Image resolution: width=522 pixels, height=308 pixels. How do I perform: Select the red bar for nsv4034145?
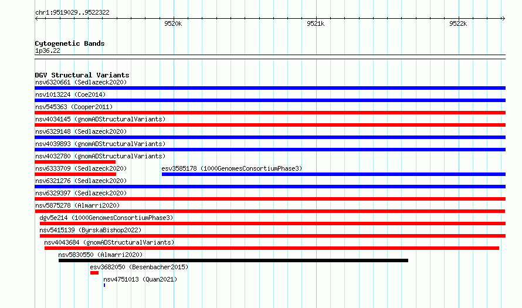point(270,125)
